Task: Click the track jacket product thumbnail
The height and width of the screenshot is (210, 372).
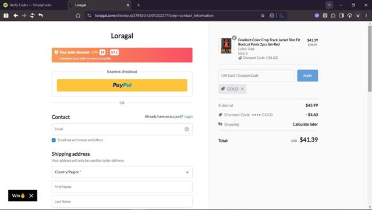Action: pyautogui.click(x=226, y=46)
